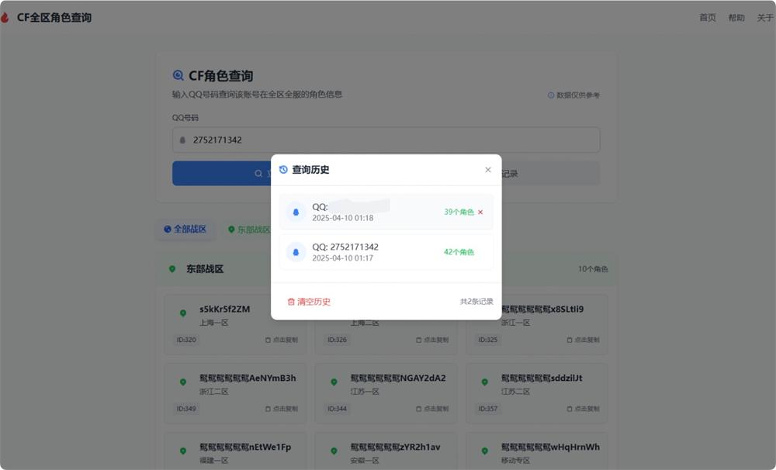This screenshot has height=470, width=776.
Task: Click the QQ号码 input field
Action: [x=386, y=140]
